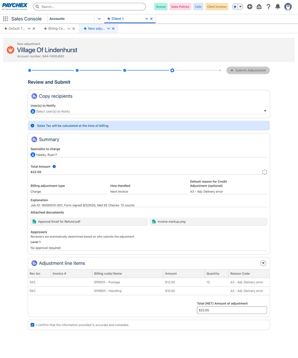Click the Total (NET) Amount of adjustment field
The image size is (298, 358).
click(x=232, y=310)
